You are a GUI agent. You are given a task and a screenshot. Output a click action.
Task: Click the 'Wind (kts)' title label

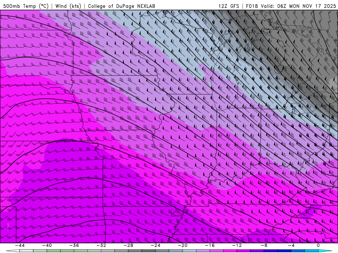coord(68,6)
